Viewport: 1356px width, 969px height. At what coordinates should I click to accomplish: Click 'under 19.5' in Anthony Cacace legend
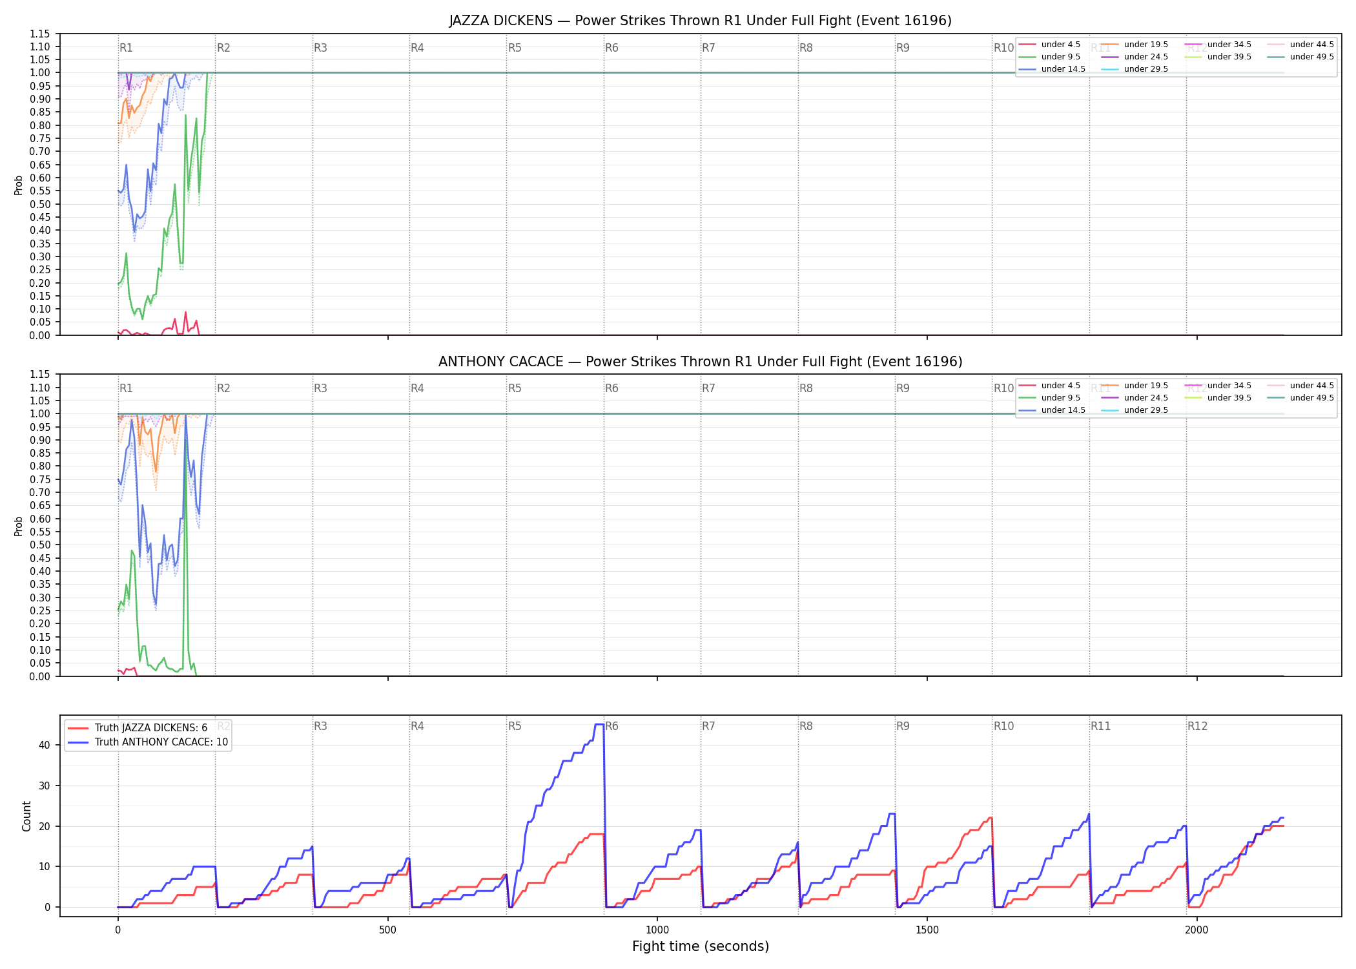[1146, 386]
